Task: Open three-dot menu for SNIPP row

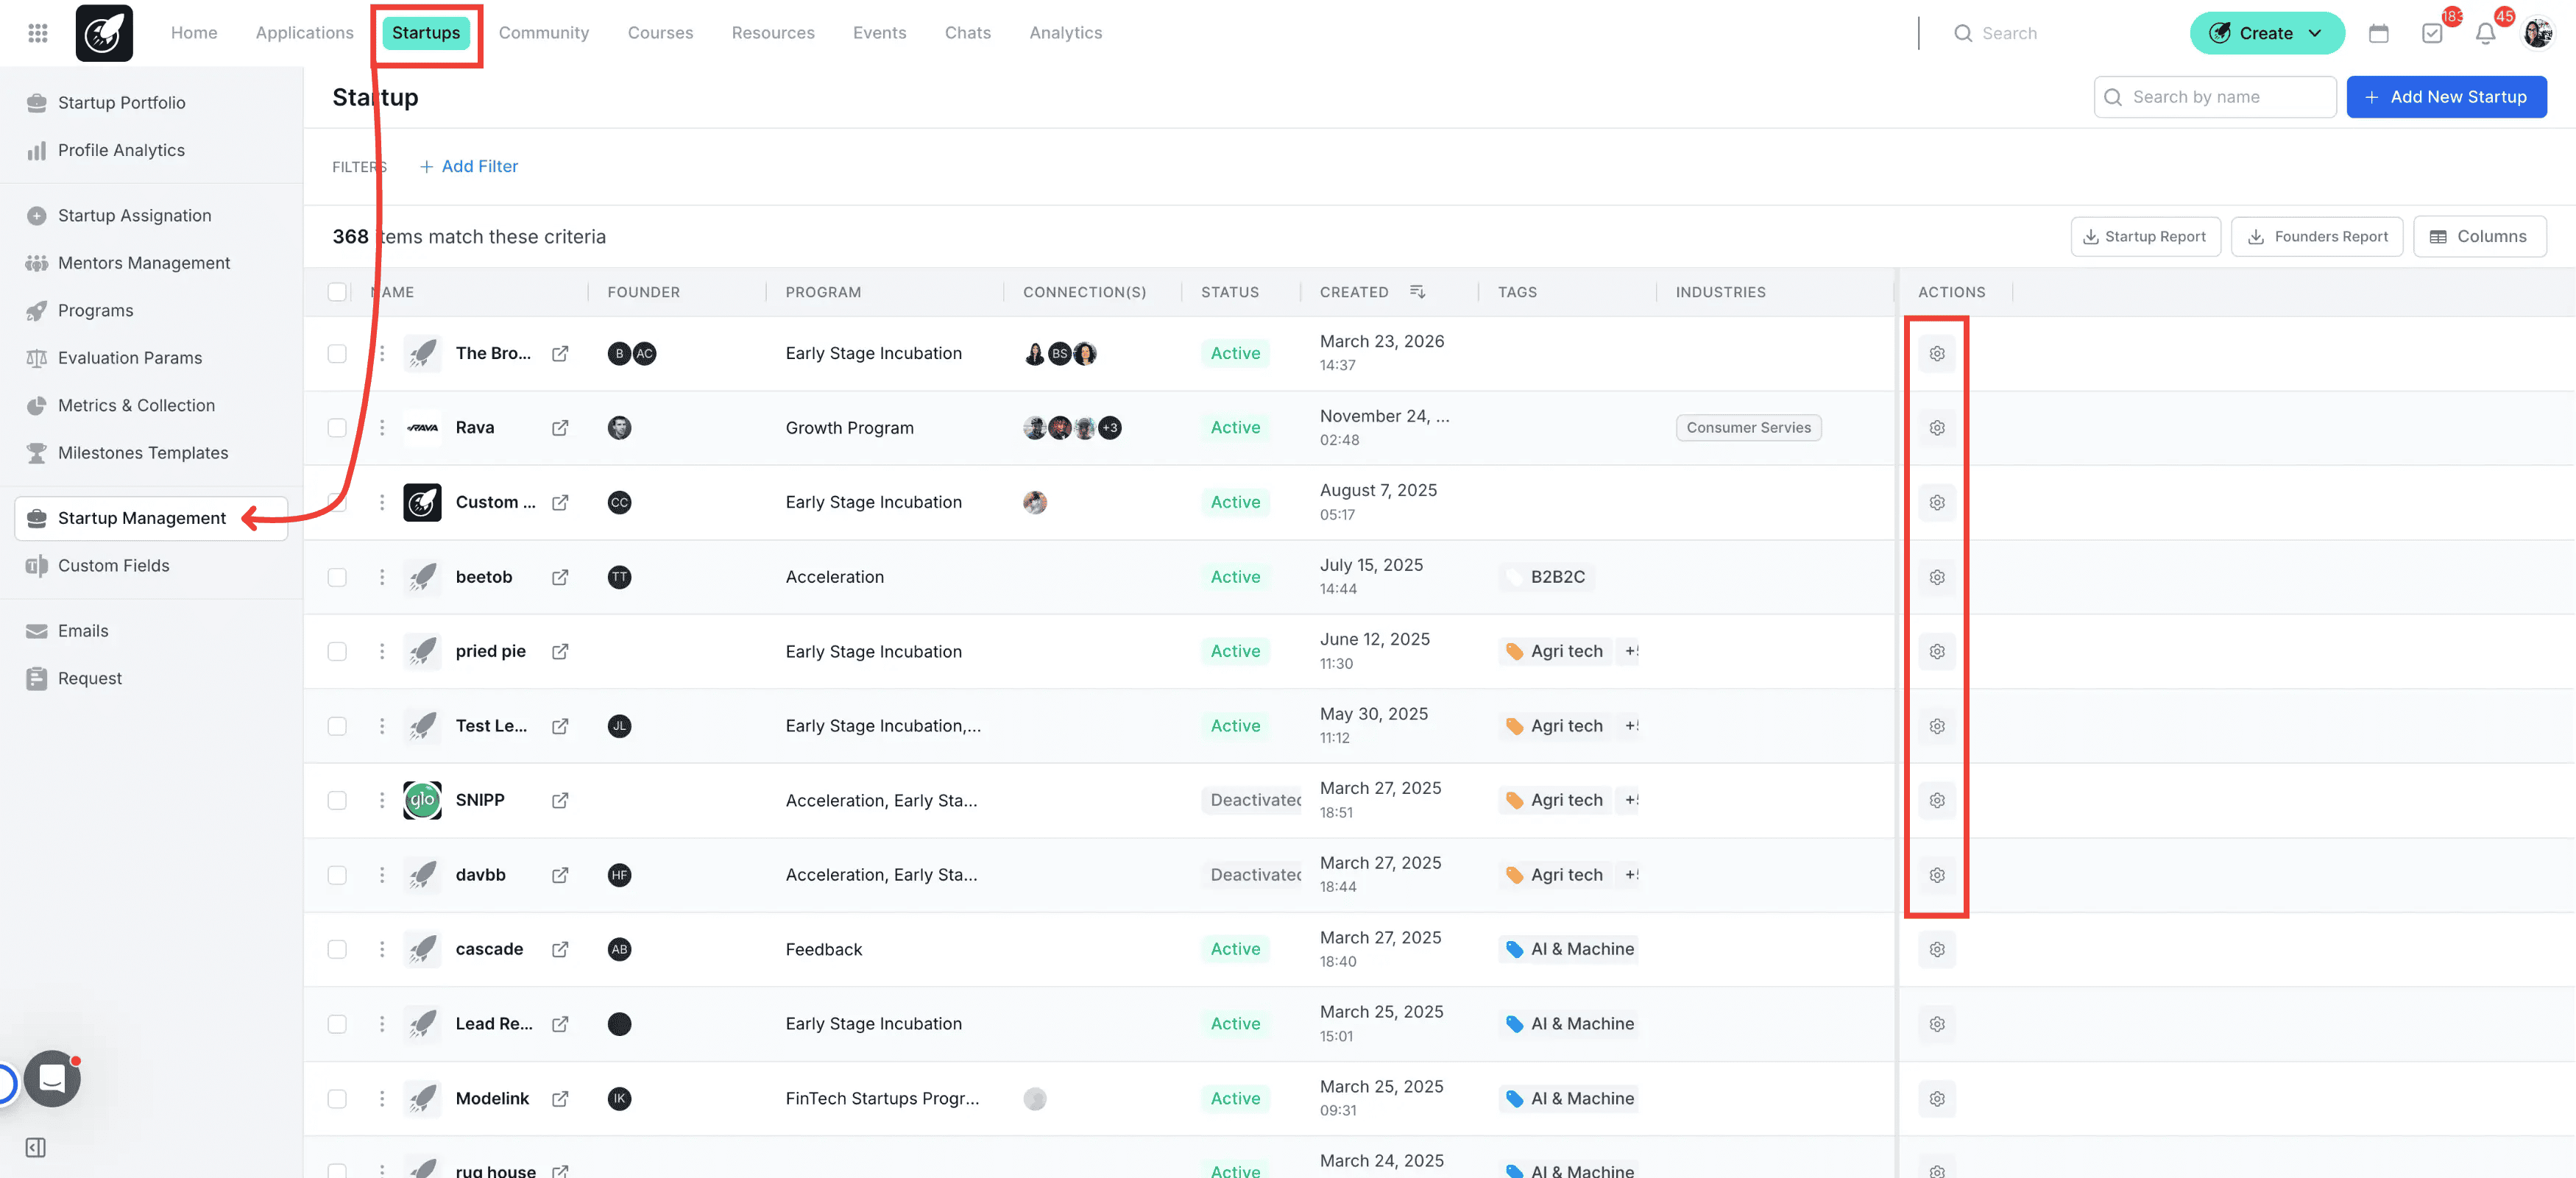Action: click(381, 800)
